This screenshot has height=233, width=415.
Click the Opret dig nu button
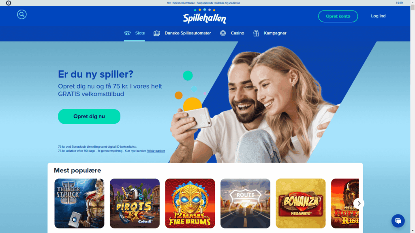(x=89, y=116)
